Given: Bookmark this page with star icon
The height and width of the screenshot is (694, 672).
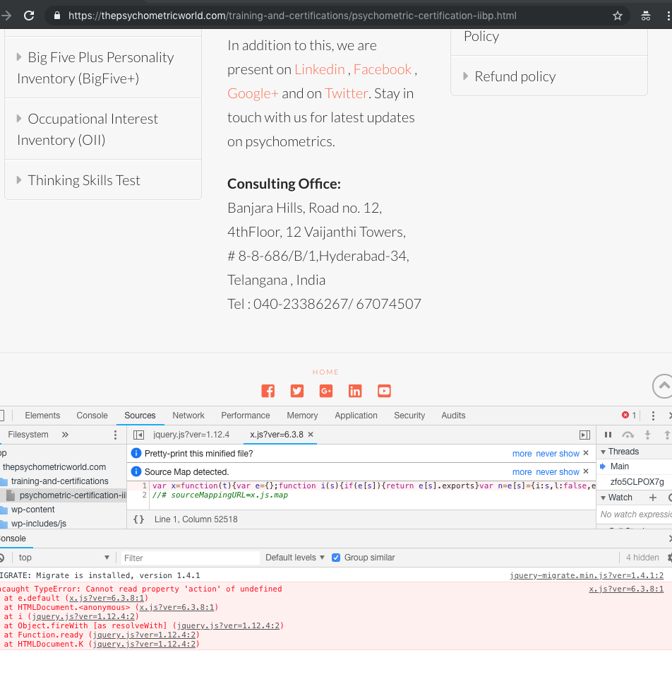Looking at the screenshot, I should pos(618,16).
